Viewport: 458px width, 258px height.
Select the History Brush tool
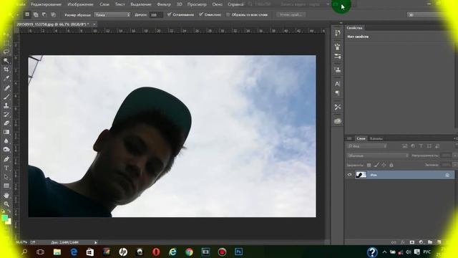click(6, 115)
